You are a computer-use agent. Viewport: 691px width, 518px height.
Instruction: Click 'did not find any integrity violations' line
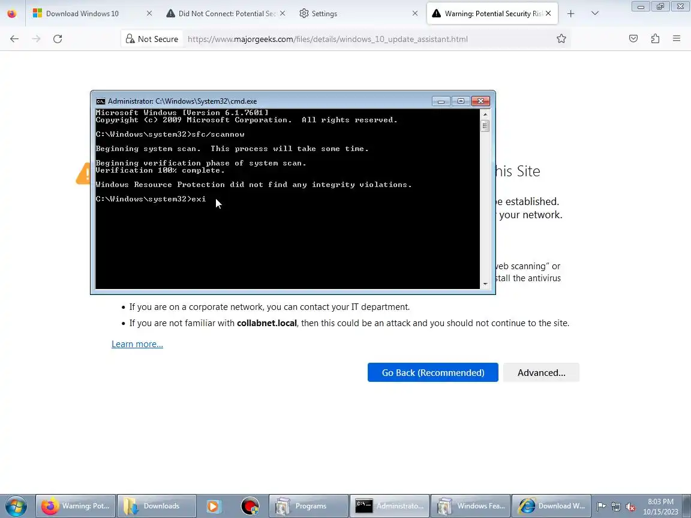[254, 185]
